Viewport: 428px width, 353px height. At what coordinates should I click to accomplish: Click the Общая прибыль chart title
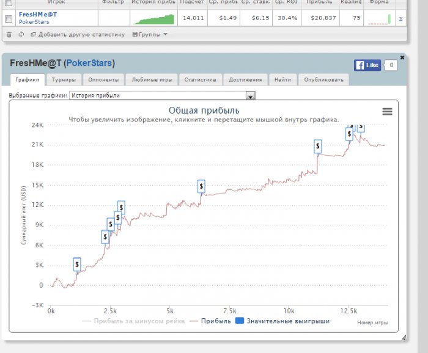click(x=204, y=111)
